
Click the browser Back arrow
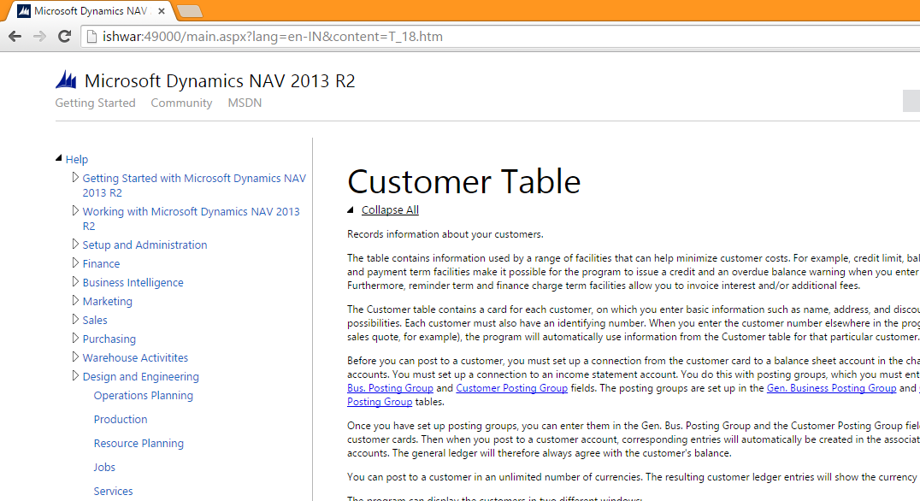click(x=15, y=37)
